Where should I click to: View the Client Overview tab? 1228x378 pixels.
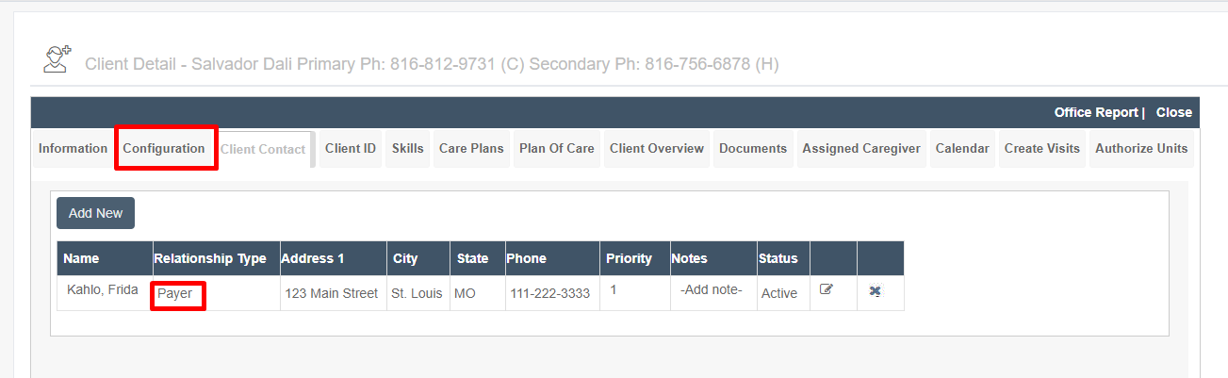pos(657,149)
